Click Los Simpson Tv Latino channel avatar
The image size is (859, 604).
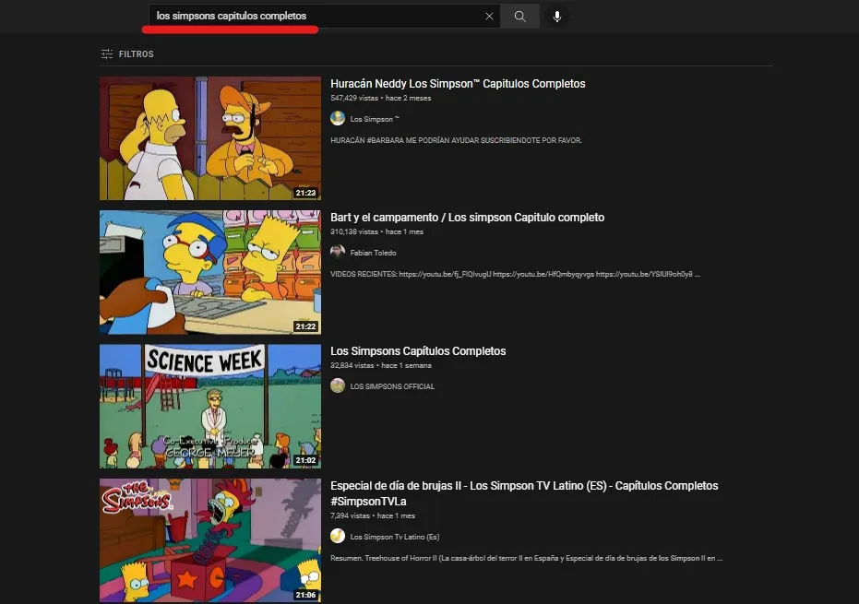(338, 536)
